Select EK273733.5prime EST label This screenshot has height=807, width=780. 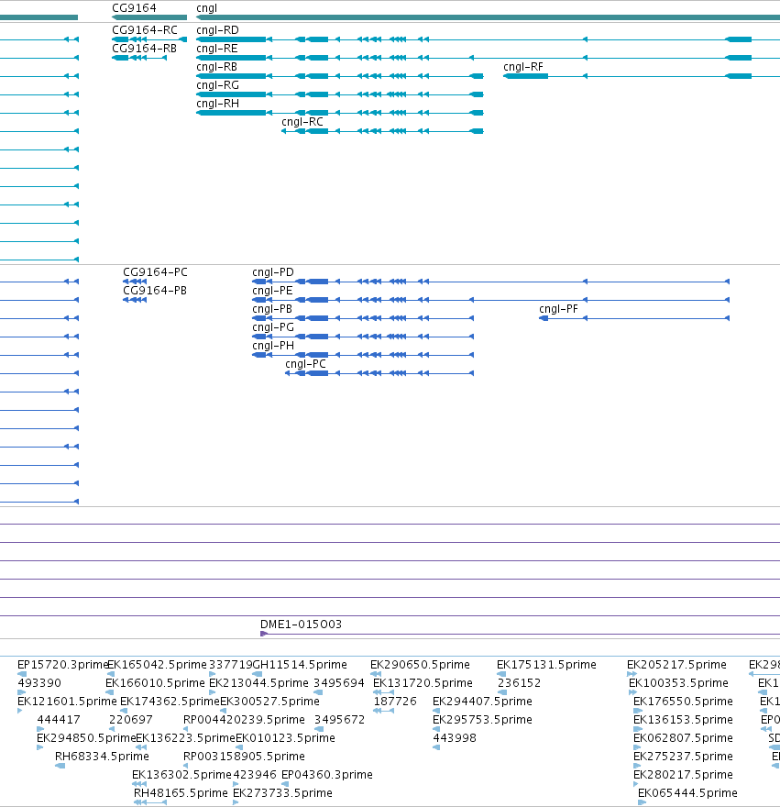click(x=282, y=793)
